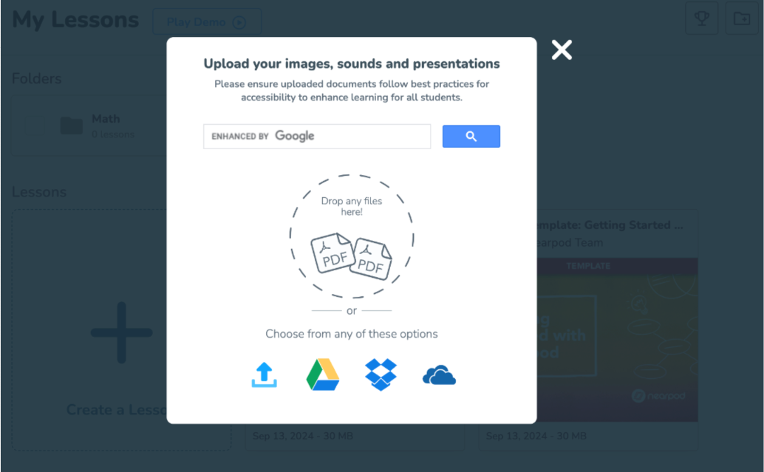Click the Play Demo circular arrow icon
This screenshot has width=764, height=472.
239,21
